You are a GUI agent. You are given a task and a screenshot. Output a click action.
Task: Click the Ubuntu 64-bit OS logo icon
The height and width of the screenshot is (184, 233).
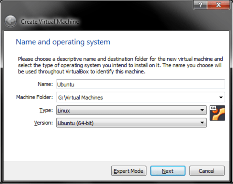click(x=217, y=113)
